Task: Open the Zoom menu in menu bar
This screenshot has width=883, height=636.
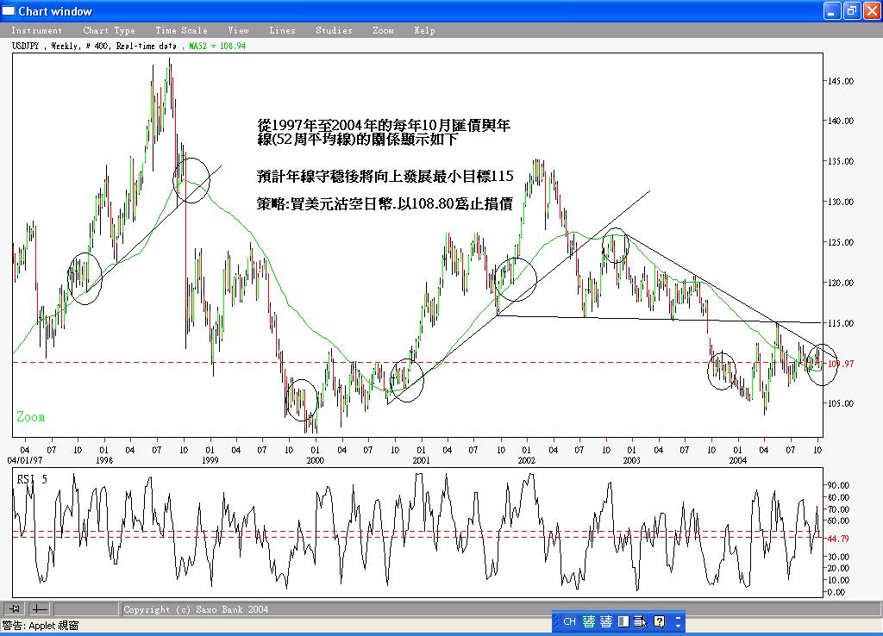Action: click(x=383, y=30)
